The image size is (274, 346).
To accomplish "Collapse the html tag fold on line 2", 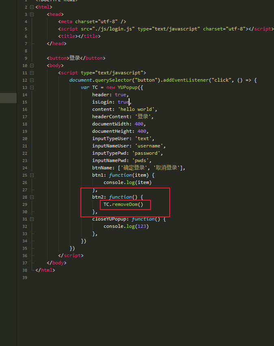I will pyautogui.click(x=32, y=7).
